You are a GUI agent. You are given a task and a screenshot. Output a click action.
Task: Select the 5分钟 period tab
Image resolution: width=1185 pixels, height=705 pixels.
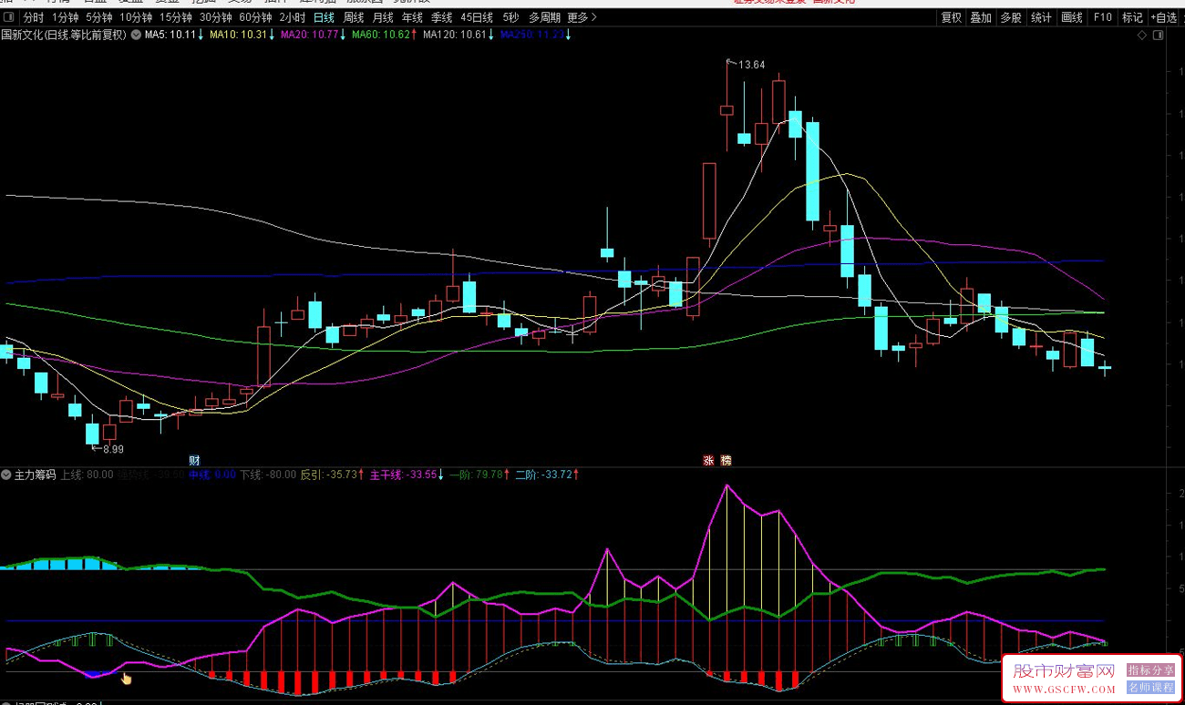98,17
